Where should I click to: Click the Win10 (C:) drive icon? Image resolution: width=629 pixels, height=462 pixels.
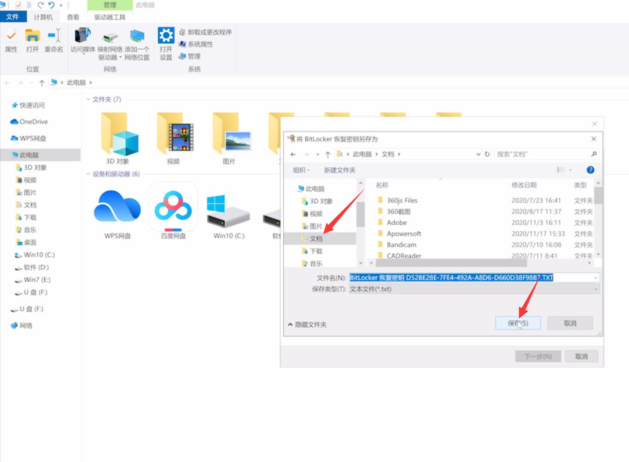228,211
